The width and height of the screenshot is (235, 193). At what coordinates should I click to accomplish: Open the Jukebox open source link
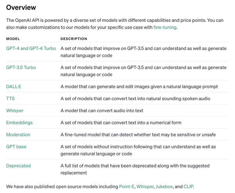(x=164, y=186)
